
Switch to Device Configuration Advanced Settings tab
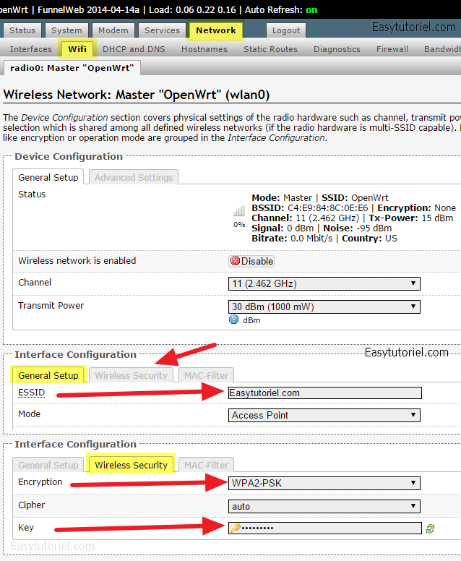tap(134, 177)
